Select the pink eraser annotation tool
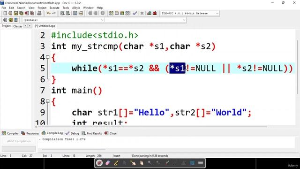 point(108,163)
